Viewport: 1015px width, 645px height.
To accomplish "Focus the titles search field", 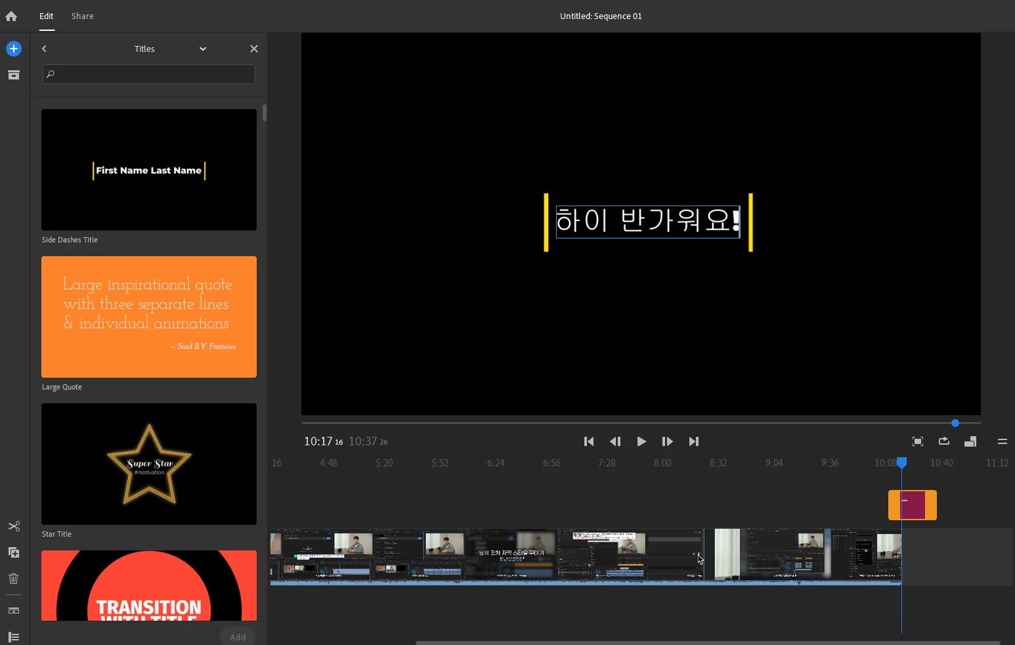I will point(149,74).
